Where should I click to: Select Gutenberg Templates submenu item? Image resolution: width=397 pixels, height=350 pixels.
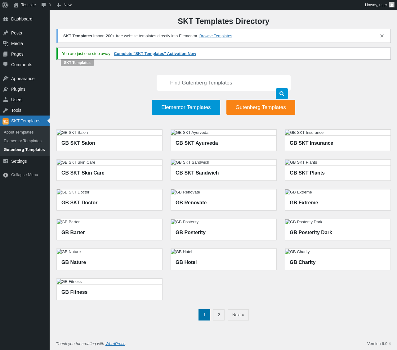[24, 150]
